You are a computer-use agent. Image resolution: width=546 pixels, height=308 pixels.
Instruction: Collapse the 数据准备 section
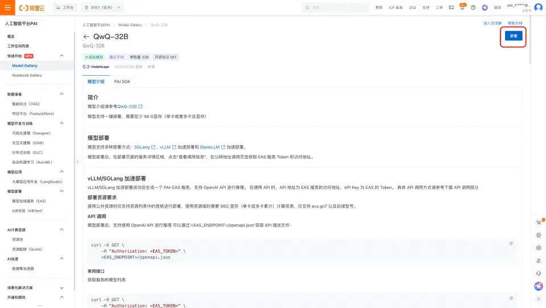61,94
